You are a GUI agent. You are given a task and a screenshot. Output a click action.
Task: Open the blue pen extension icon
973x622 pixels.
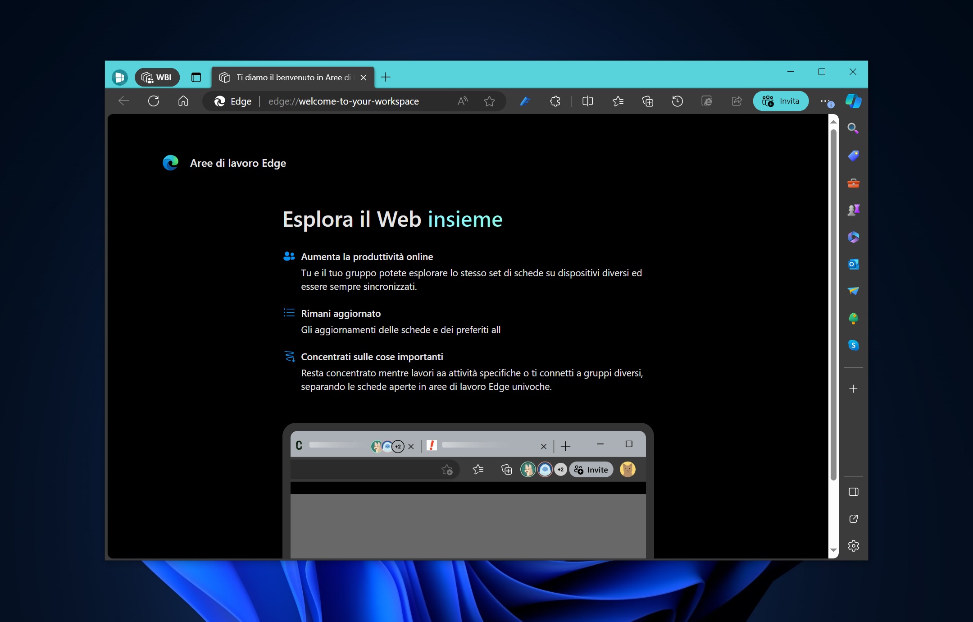pyautogui.click(x=525, y=101)
